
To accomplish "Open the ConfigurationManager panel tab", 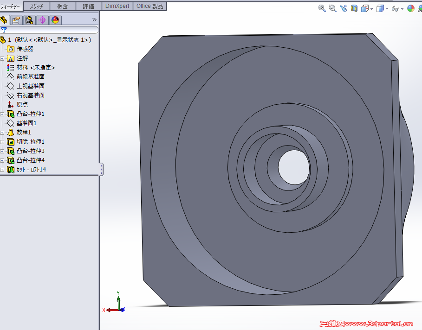I will (29, 20).
